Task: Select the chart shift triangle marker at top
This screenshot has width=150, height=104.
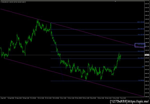Action: [x=115, y=2]
